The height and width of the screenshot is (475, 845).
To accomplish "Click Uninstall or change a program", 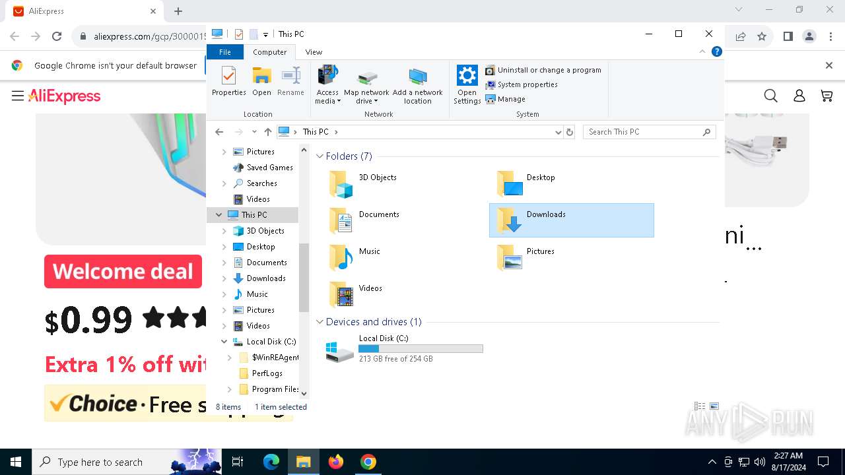I will [x=543, y=70].
